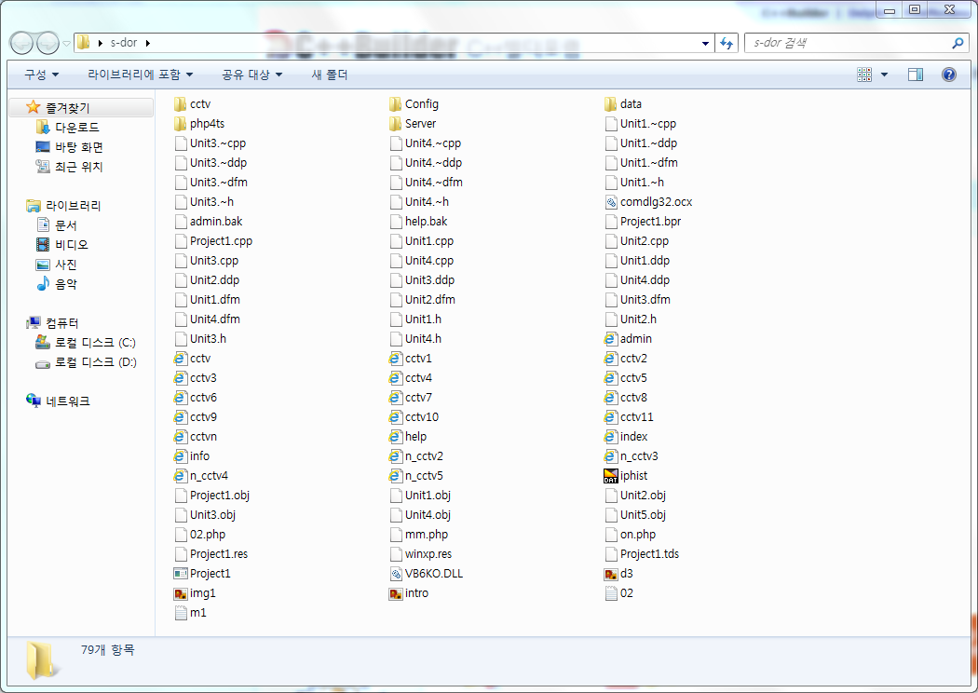Image resolution: width=978 pixels, height=693 pixels.
Task: Click the 새 폴더 button
Action: tap(330, 75)
